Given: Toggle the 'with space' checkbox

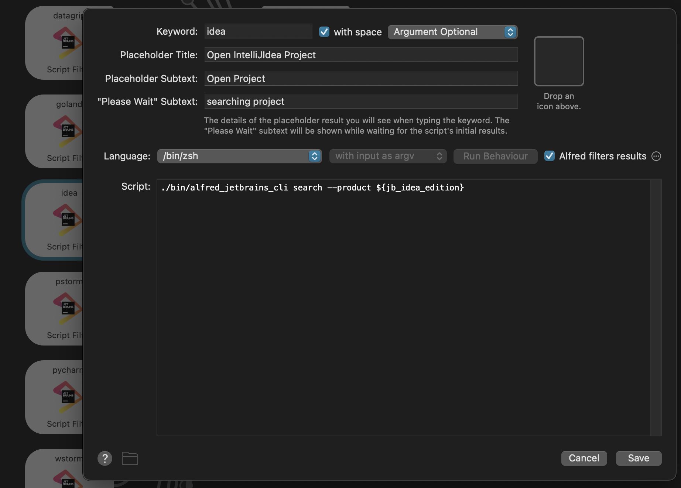Looking at the screenshot, I should click(x=324, y=32).
